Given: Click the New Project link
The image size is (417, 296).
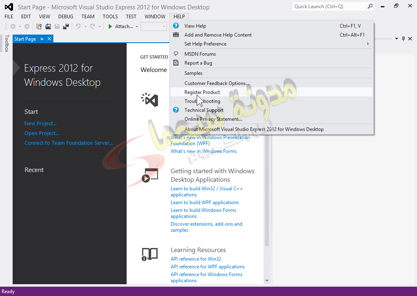Looking at the screenshot, I should pos(40,124).
